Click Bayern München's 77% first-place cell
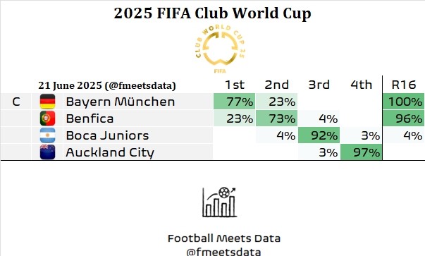The width and height of the screenshot is (425, 256). [x=235, y=102]
